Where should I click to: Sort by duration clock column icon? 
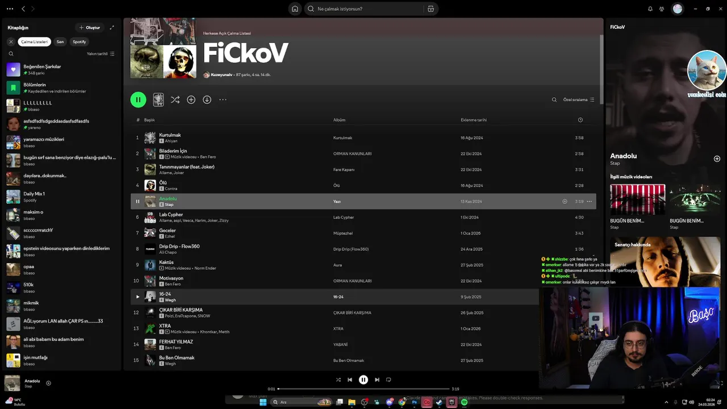pyautogui.click(x=580, y=120)
